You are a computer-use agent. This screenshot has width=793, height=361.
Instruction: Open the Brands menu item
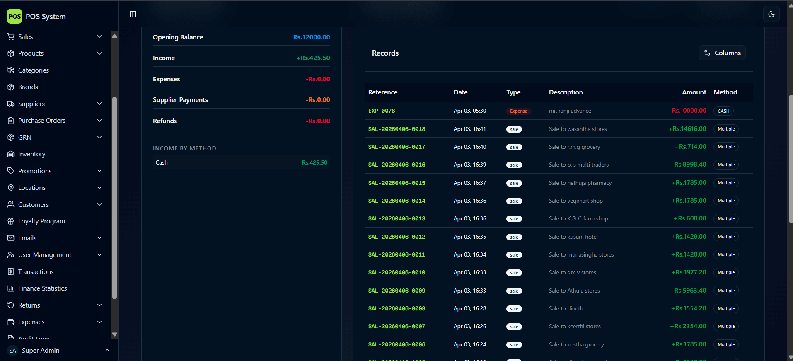(x=56, y=87)
